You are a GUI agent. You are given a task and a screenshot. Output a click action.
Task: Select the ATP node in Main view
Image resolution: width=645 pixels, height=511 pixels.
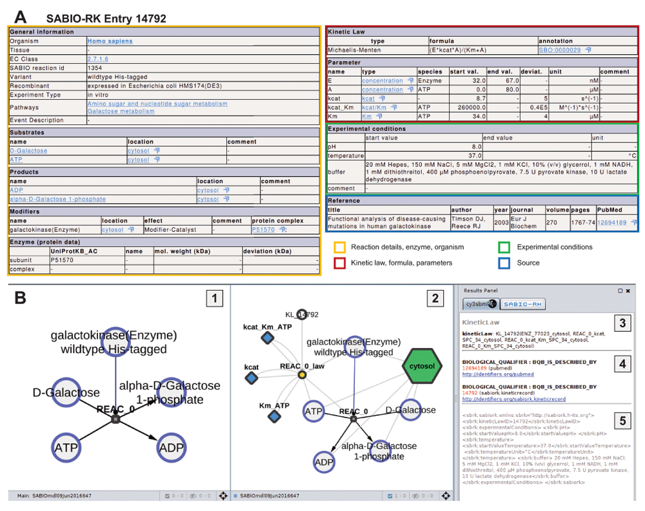click(66, 448)
